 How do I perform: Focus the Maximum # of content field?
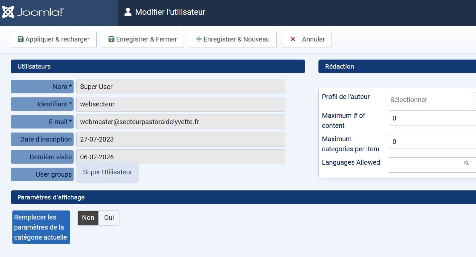(x=432, y=118)
